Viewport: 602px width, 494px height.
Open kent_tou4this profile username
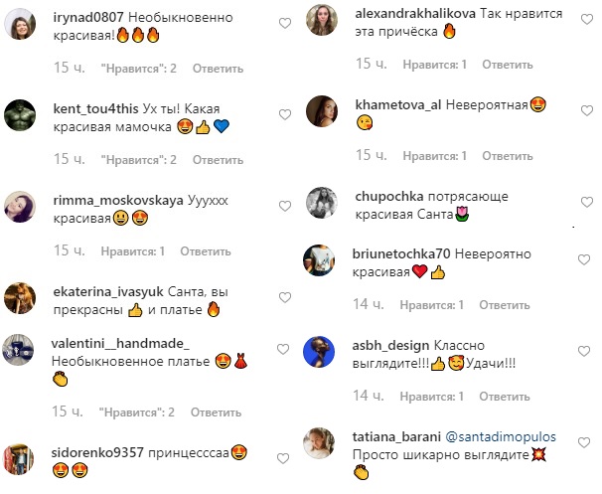(x=95, y=108)
